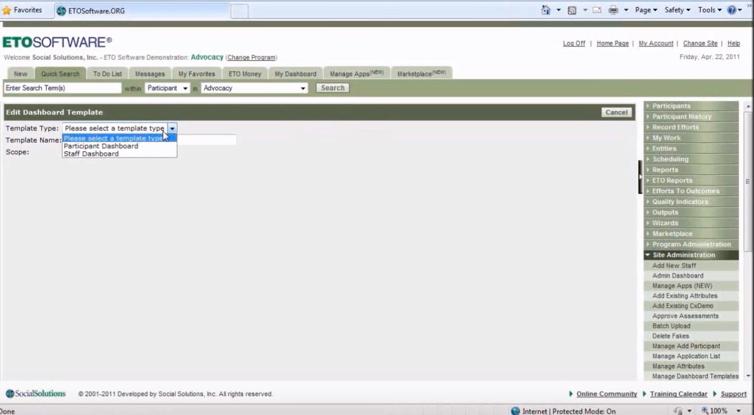Click the Log Off link
This screenshot has width=754, height=415.
[x=573, y=43]
